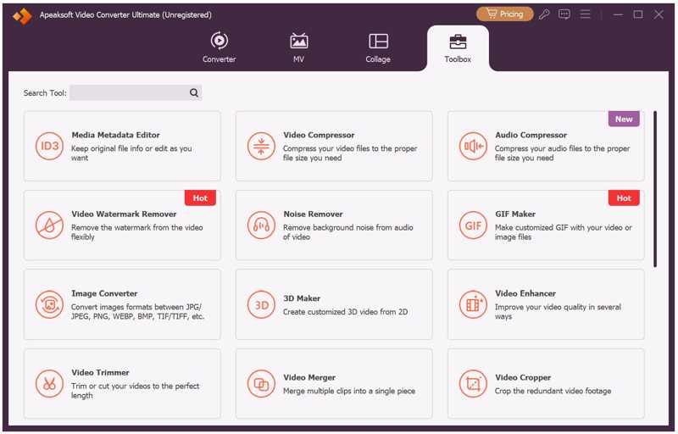Click the Noise Remover headphones icon
Viewport: 678px width, 434px height.
[261, 225]
